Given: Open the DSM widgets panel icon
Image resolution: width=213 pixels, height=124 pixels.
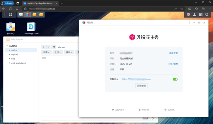Looking at the screenshot, I should [x=201, y=15].
